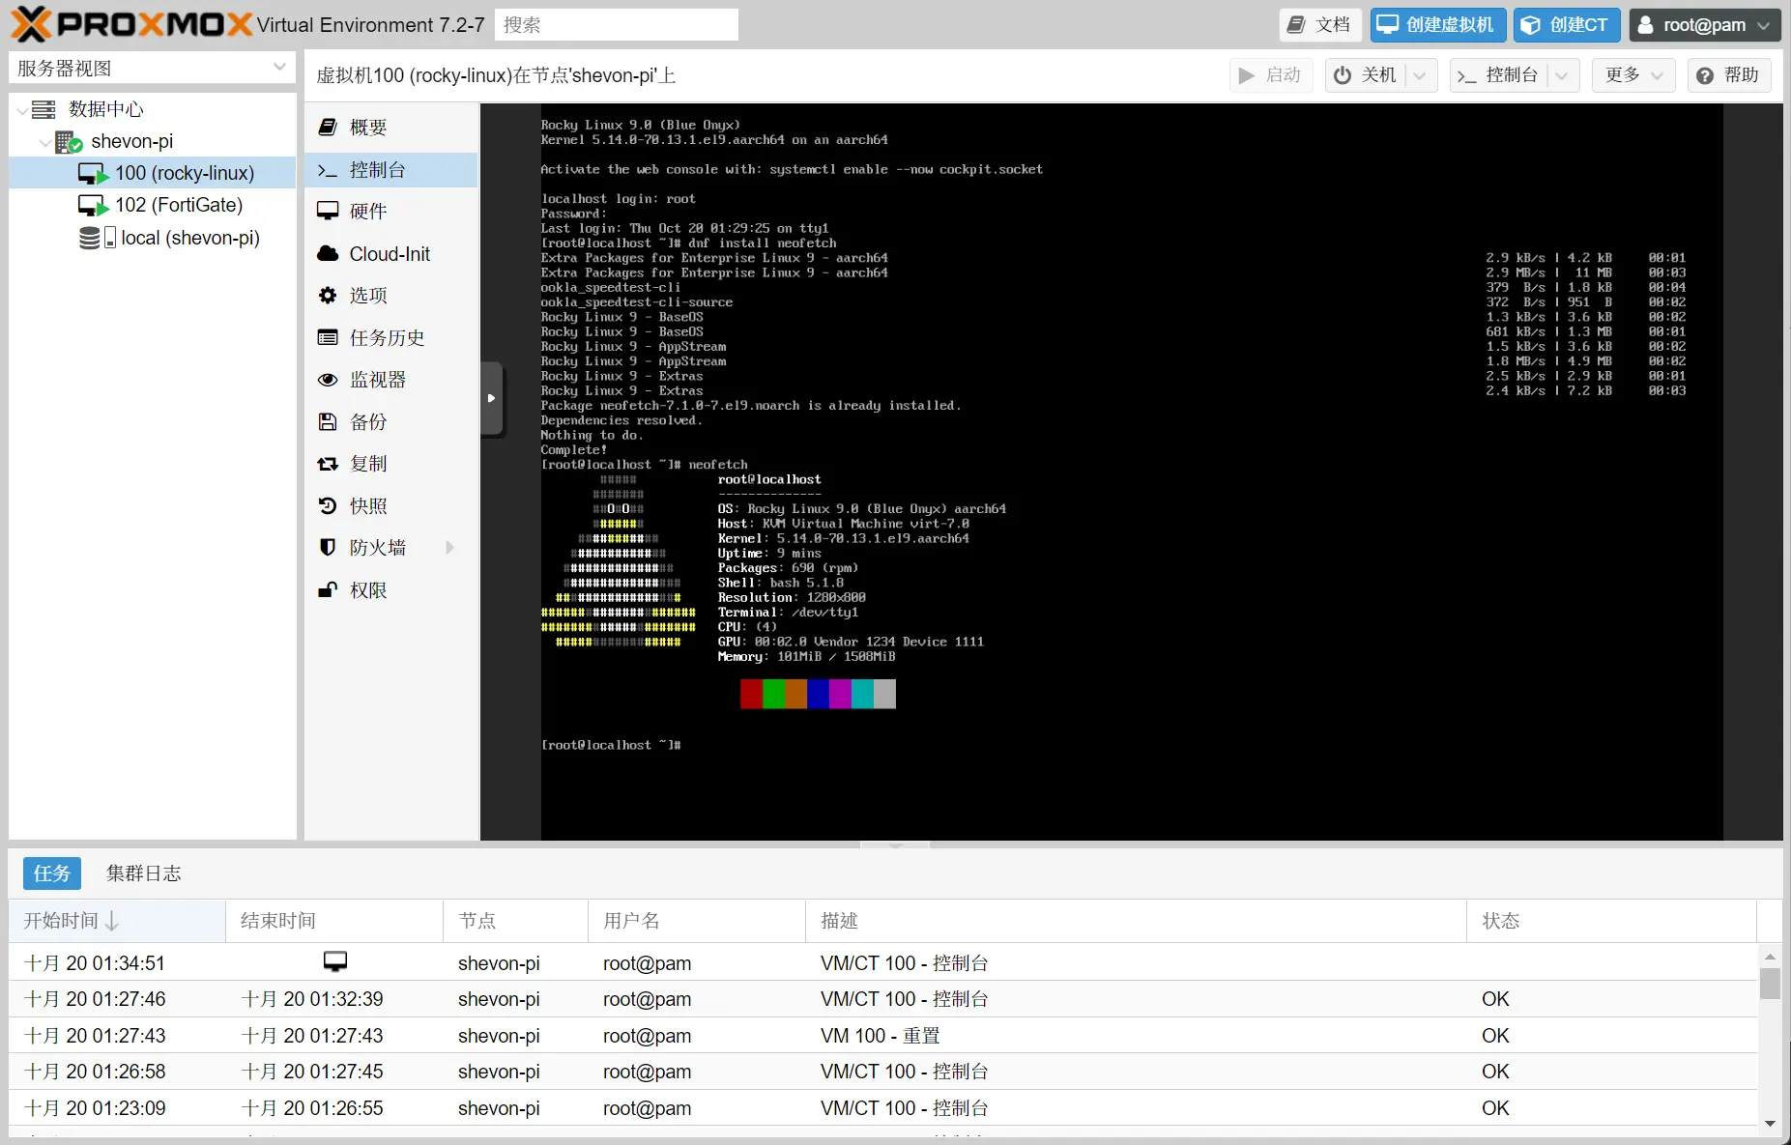Image resolution: width=1791 pixels, height=1145 pixels.
Task: Open the 备份 backup page
Action: pyautogui.click(x=367, y=422)
